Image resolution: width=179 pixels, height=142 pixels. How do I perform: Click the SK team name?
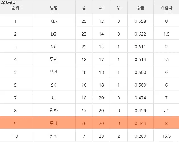tap(53, 85)
